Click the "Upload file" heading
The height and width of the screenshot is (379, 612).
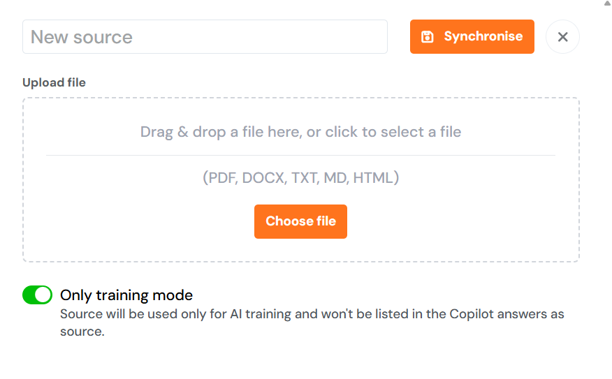tap(54, 82)
